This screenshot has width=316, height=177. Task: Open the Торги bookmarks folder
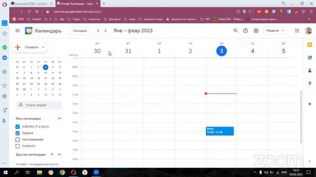(74, 19)
